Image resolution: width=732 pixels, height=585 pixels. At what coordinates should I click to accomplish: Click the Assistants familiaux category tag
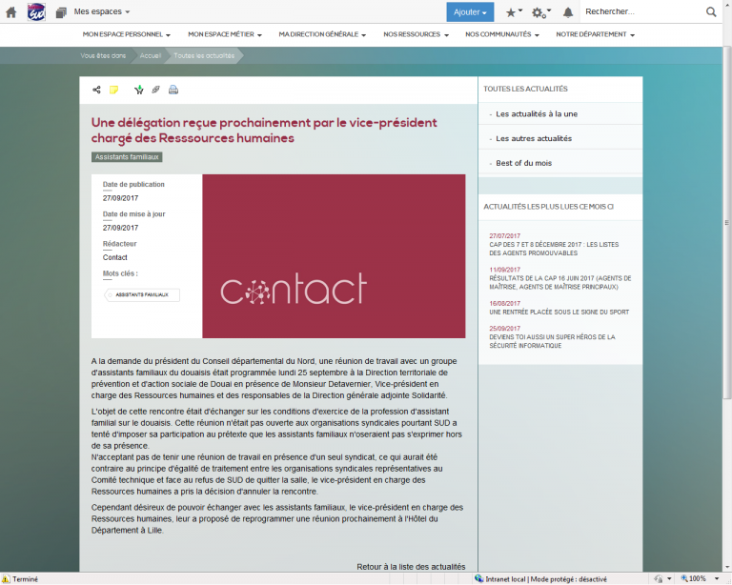(127, 157)
